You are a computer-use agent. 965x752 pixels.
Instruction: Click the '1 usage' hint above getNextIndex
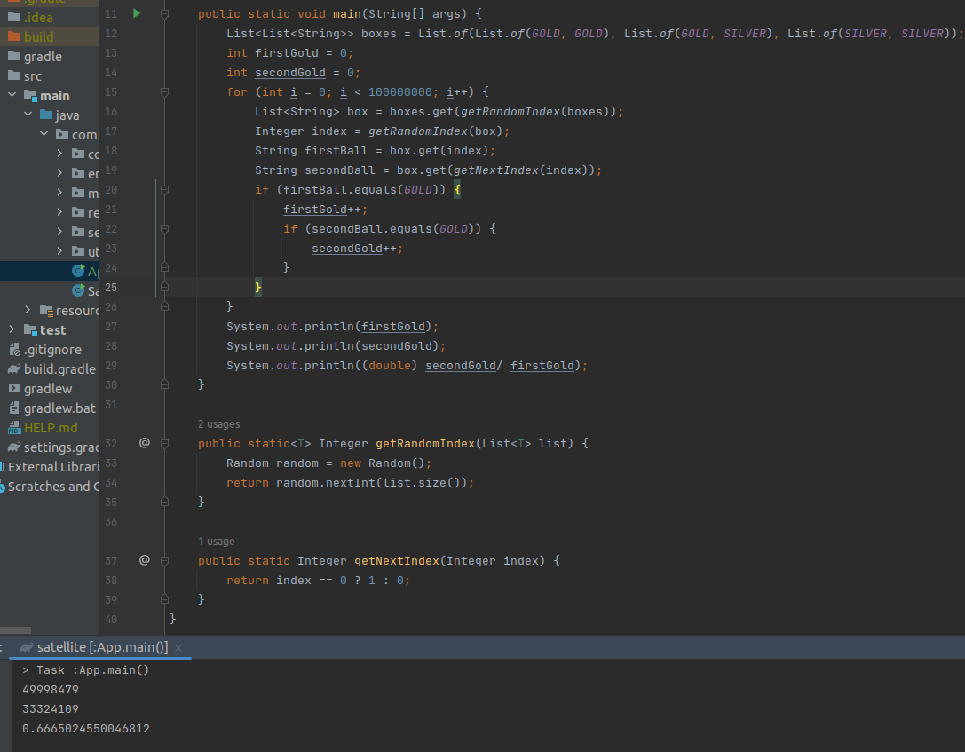click(x=216, y=542)
